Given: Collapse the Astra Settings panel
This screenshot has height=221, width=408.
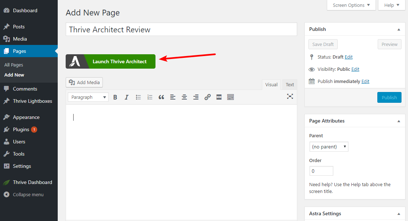Looking at the screenshot, I should click(399, 214).
